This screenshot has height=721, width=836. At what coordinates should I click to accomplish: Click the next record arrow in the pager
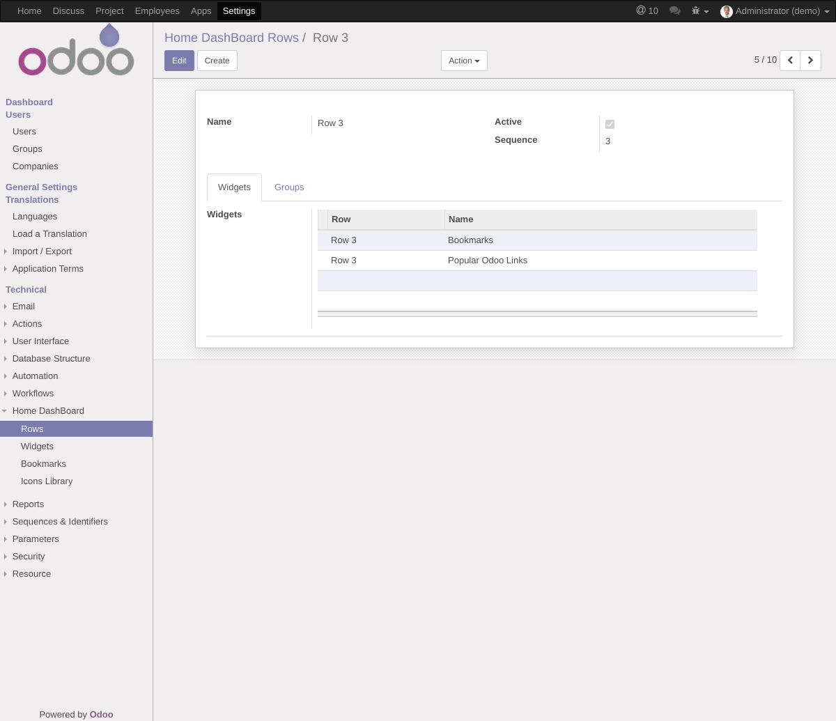810,61
